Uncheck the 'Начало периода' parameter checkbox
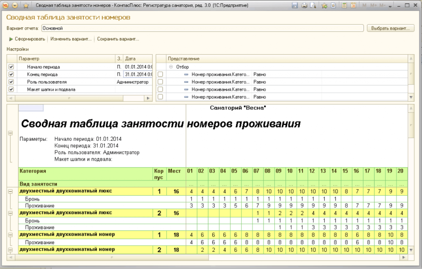The height and width of the screenshot is (269, 422). pyautogui.click(x=11, y=67)
